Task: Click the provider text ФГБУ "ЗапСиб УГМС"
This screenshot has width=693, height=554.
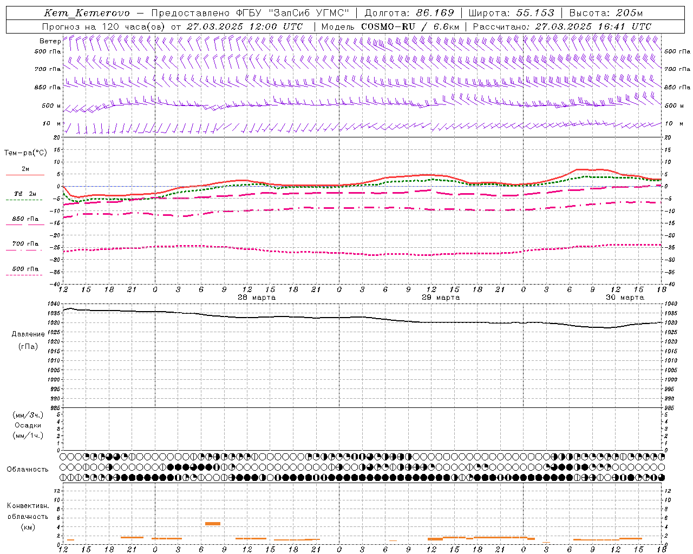Action: 293,13
